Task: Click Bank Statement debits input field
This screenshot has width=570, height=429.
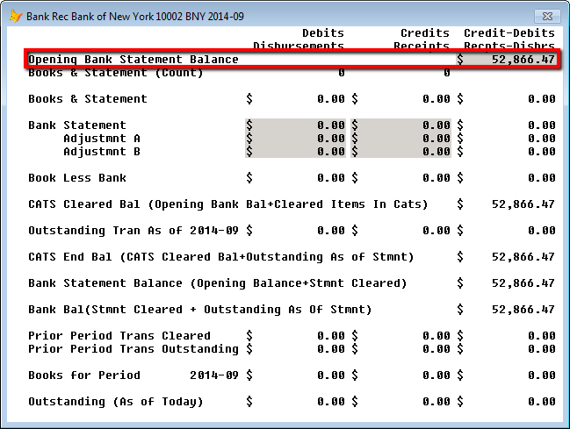Action: [x=296, y=125]
